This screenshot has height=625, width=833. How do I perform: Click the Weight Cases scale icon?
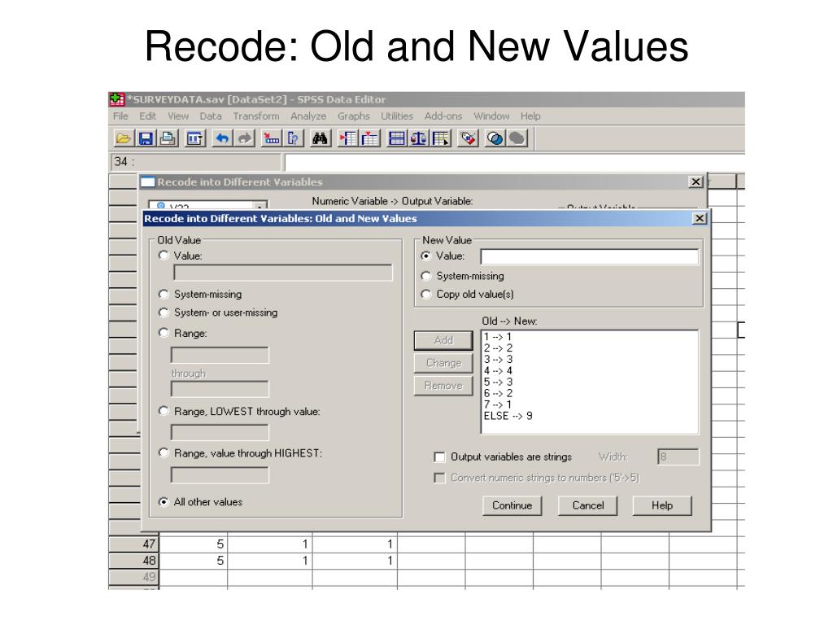(419, 138)
